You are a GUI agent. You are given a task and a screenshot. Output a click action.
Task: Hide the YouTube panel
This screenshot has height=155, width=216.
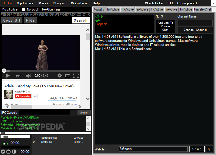pos(31,20)
